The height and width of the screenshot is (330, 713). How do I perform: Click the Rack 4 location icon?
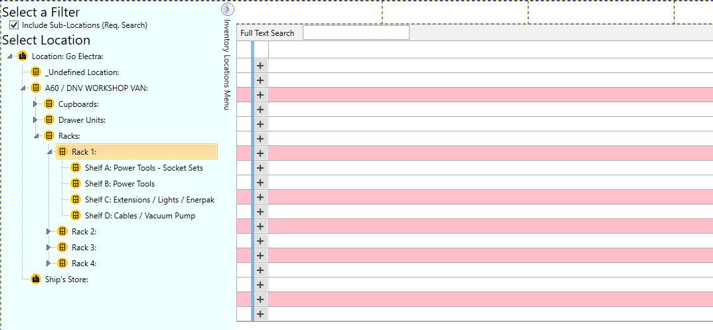[63, 263]
